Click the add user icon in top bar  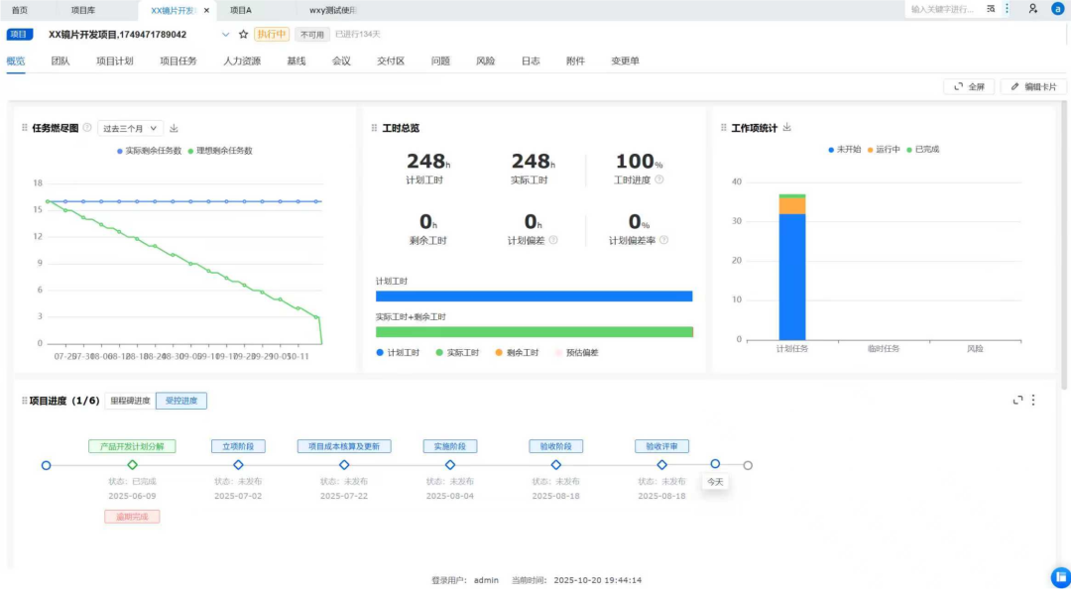pyautogui.click(x=1032, y=9)
